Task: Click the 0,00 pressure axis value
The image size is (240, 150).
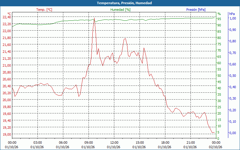Action: (x=232, y=133)
